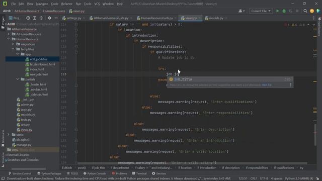Collapse the app folder
This screenshot has width=322, height=181.
(18, 54)
